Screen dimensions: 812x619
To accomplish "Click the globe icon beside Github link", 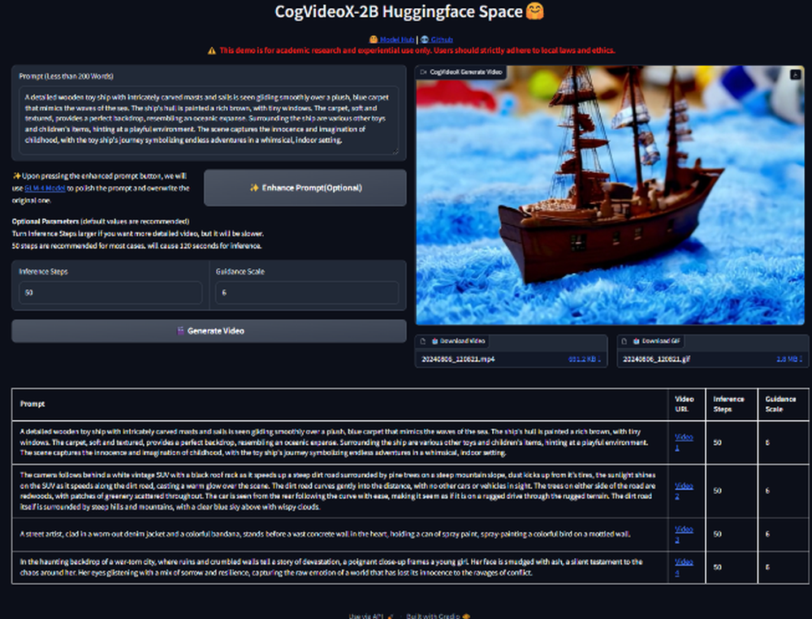I will (x=425, y=39).
